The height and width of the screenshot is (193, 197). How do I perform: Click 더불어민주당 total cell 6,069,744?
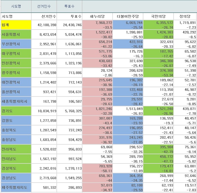coord(128,25)
